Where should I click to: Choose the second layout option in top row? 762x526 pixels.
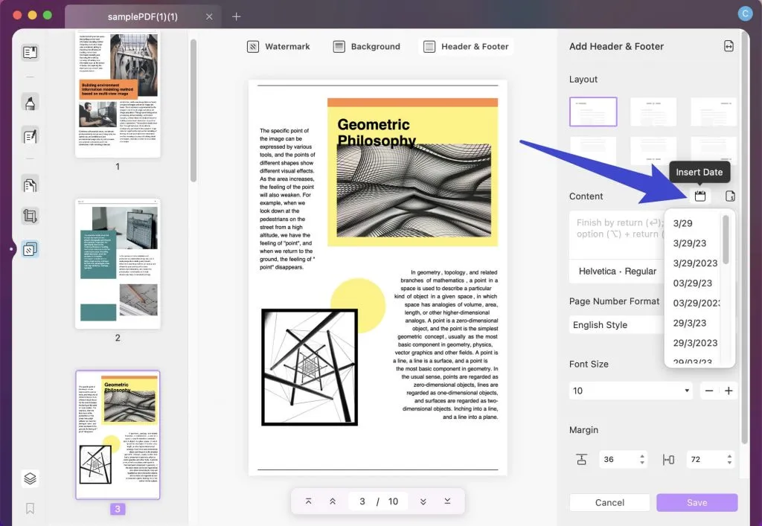(x=653, y=112)
